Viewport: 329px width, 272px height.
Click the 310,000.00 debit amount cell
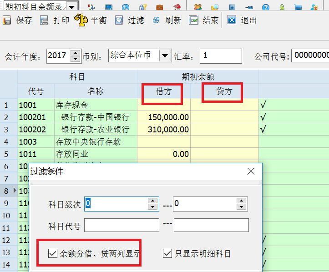(164, 129)
